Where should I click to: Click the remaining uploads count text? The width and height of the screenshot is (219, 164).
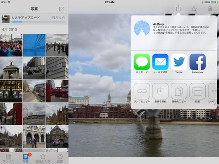coord(59,18)
